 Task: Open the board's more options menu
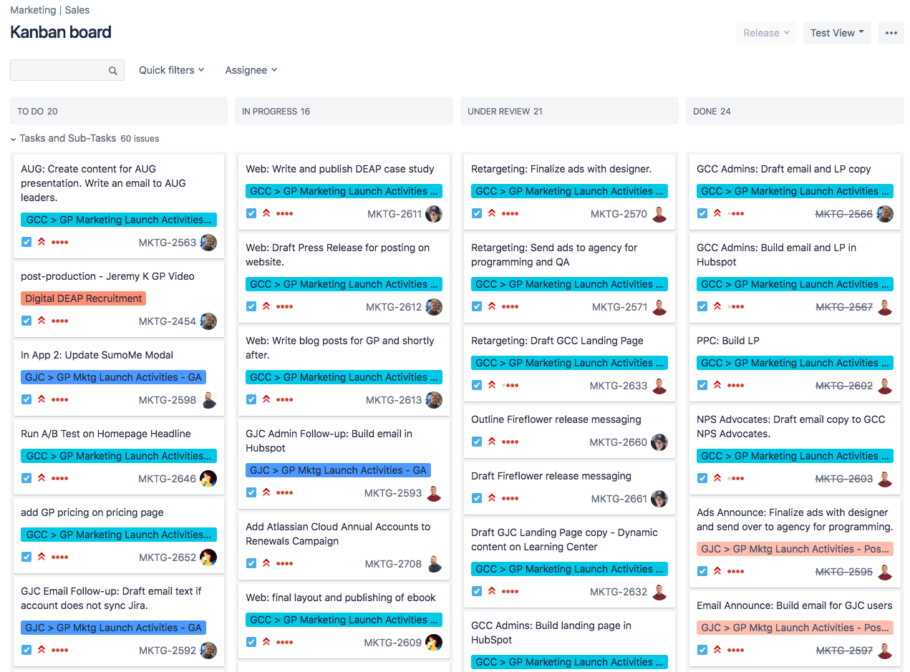(x=891, y=32)
